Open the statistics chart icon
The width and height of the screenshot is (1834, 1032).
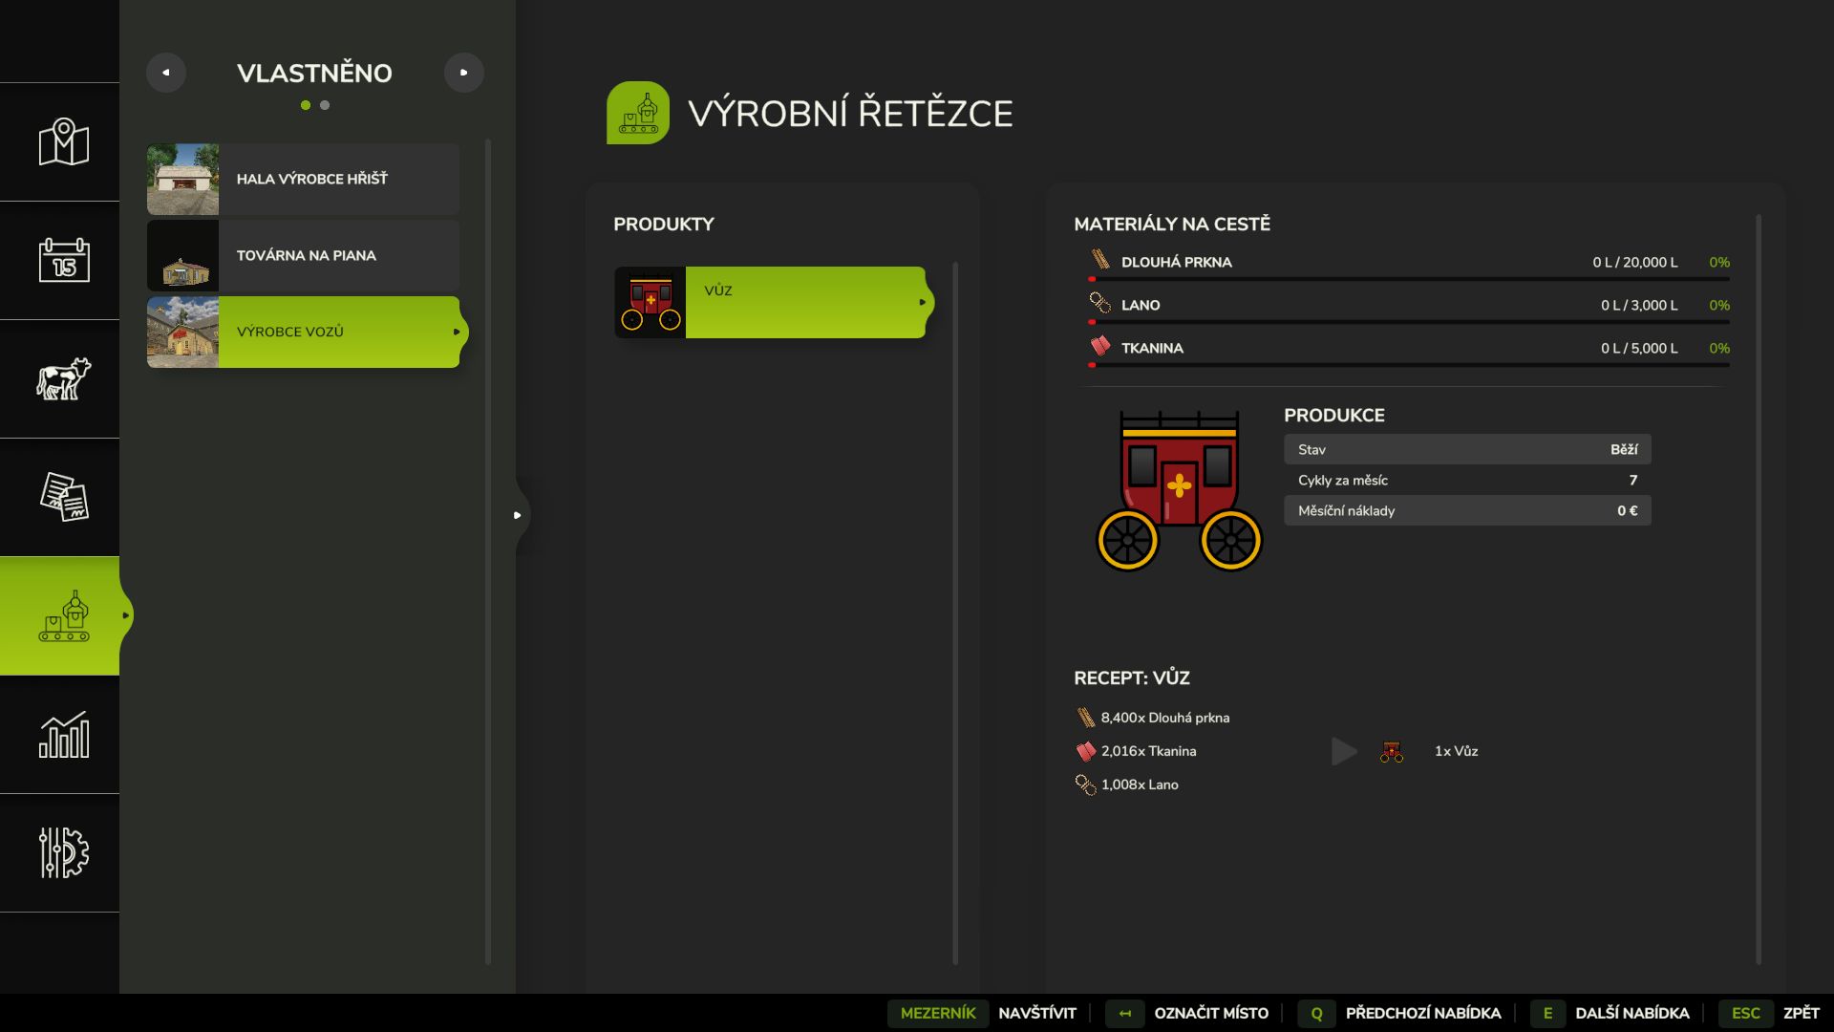63,735
